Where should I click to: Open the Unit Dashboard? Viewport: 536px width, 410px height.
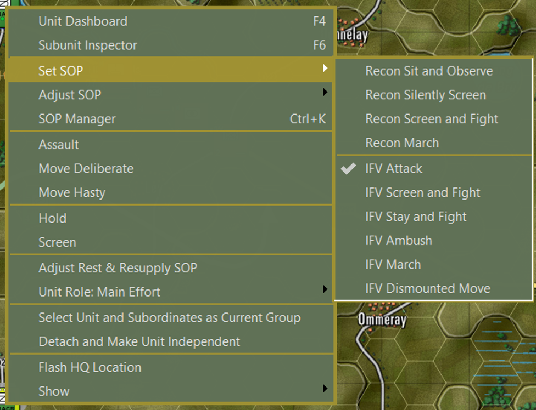[x=82, y=21]
